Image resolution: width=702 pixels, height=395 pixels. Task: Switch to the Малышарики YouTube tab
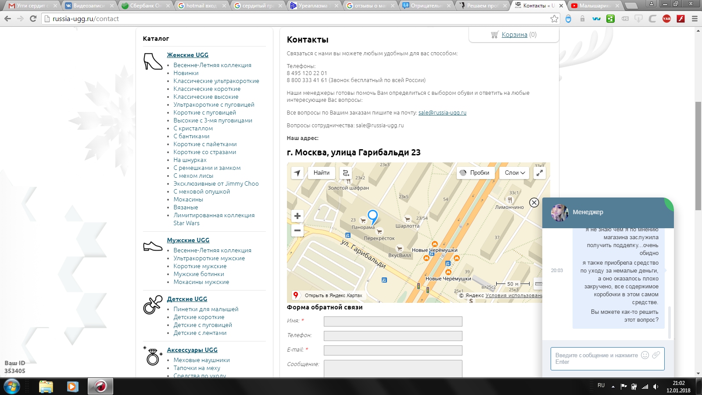(595, 6)
